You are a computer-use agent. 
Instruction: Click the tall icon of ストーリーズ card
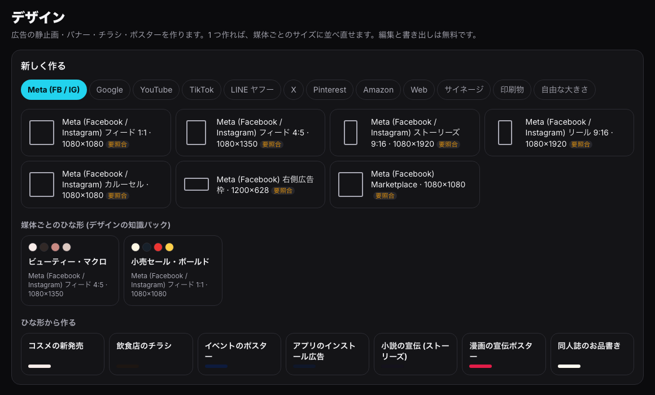point(351,133)
